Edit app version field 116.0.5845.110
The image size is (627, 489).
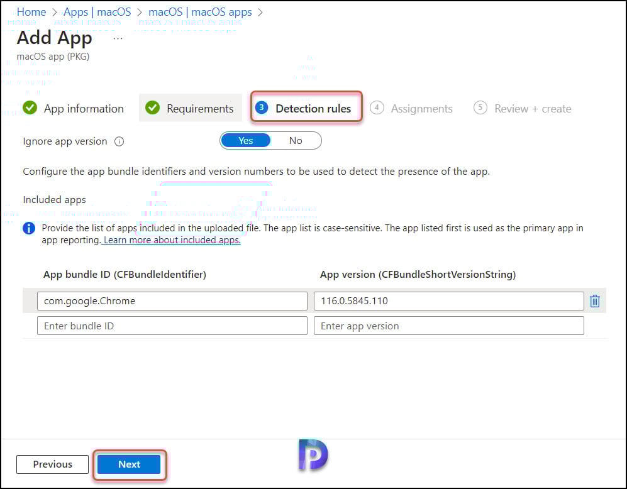tap(448, 301)
